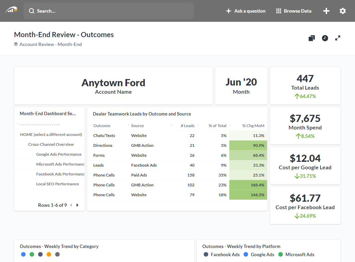Image resolution: width=355 pixels, height=262 pixels.
Task: Click the plus icon to create new
Action: tap(326, 11)
